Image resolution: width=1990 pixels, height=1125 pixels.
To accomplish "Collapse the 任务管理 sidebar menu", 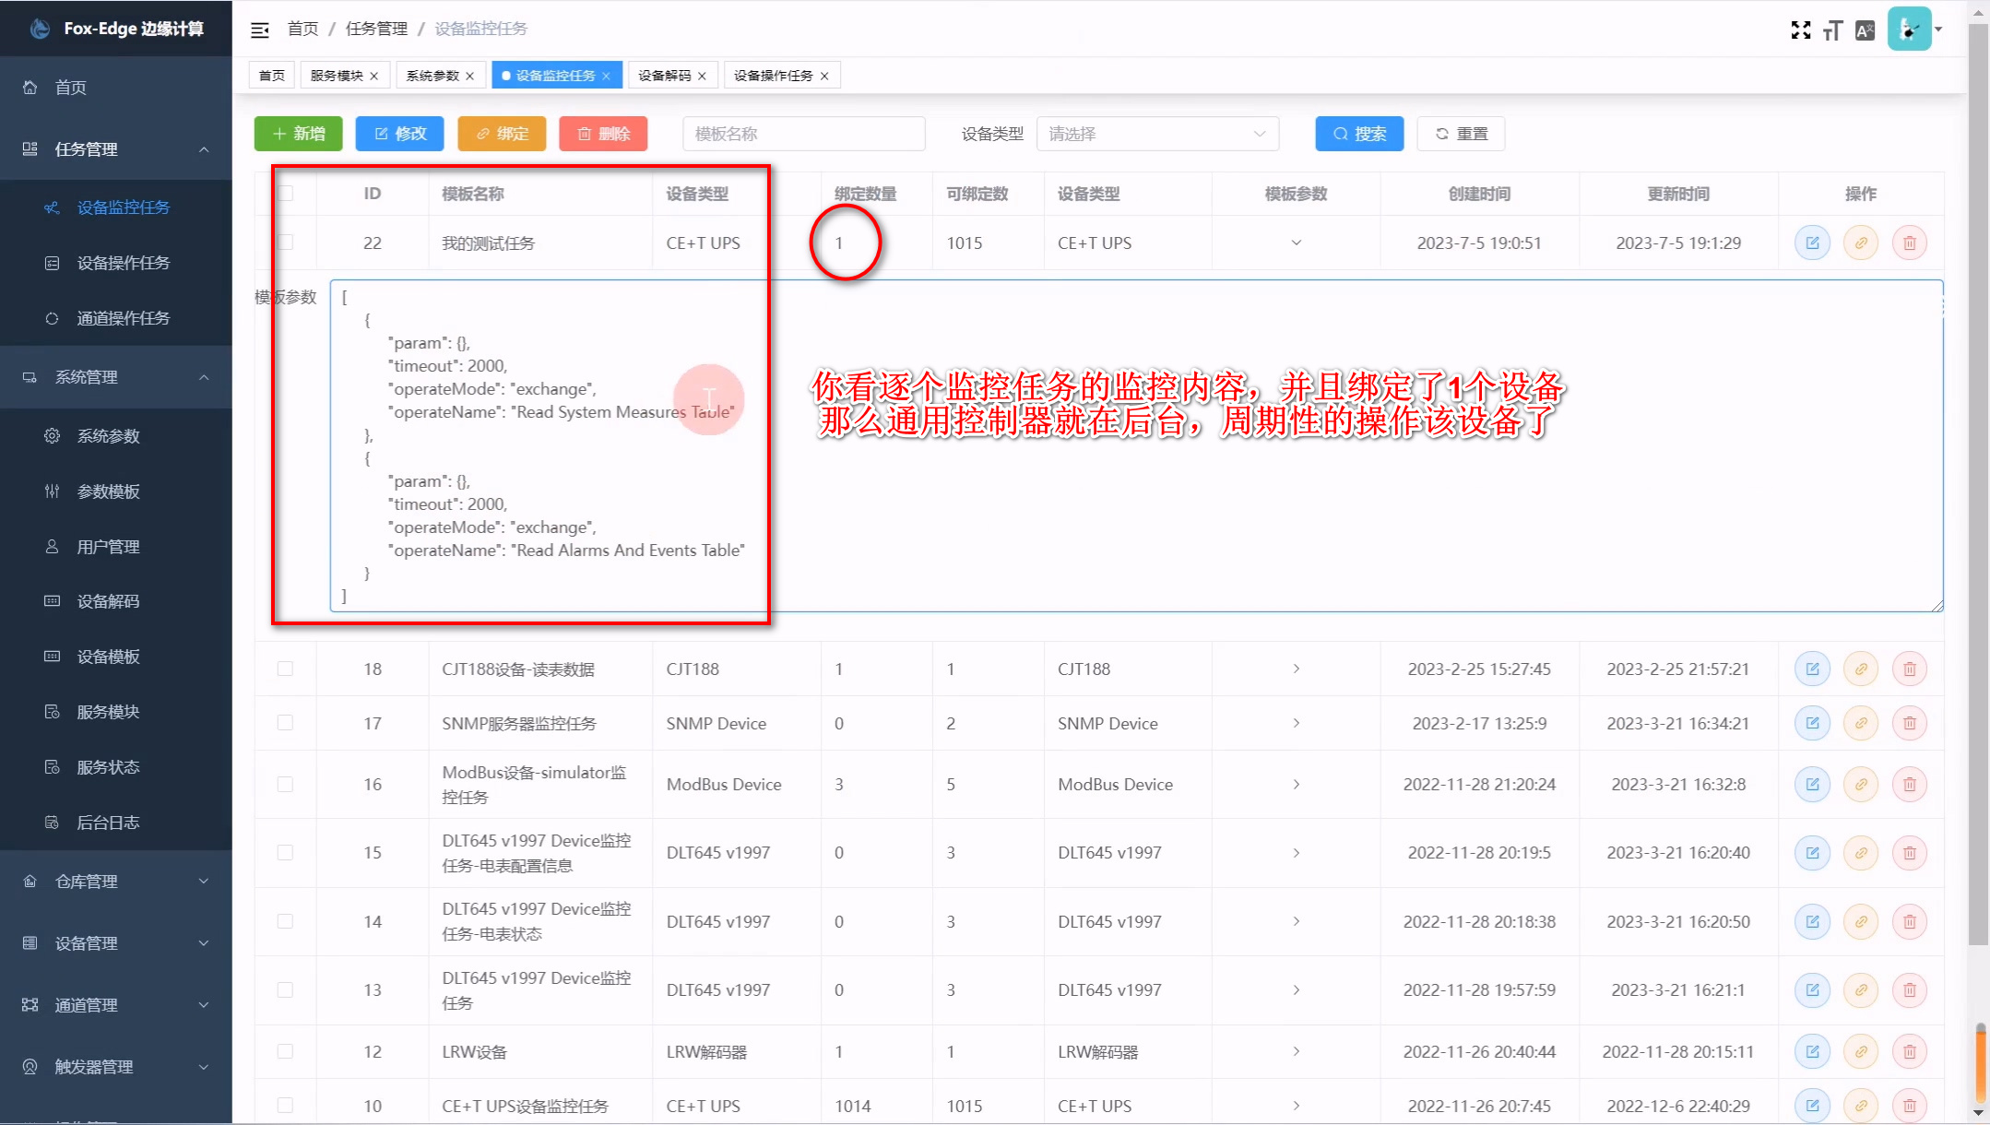I will tap(116, 149).
